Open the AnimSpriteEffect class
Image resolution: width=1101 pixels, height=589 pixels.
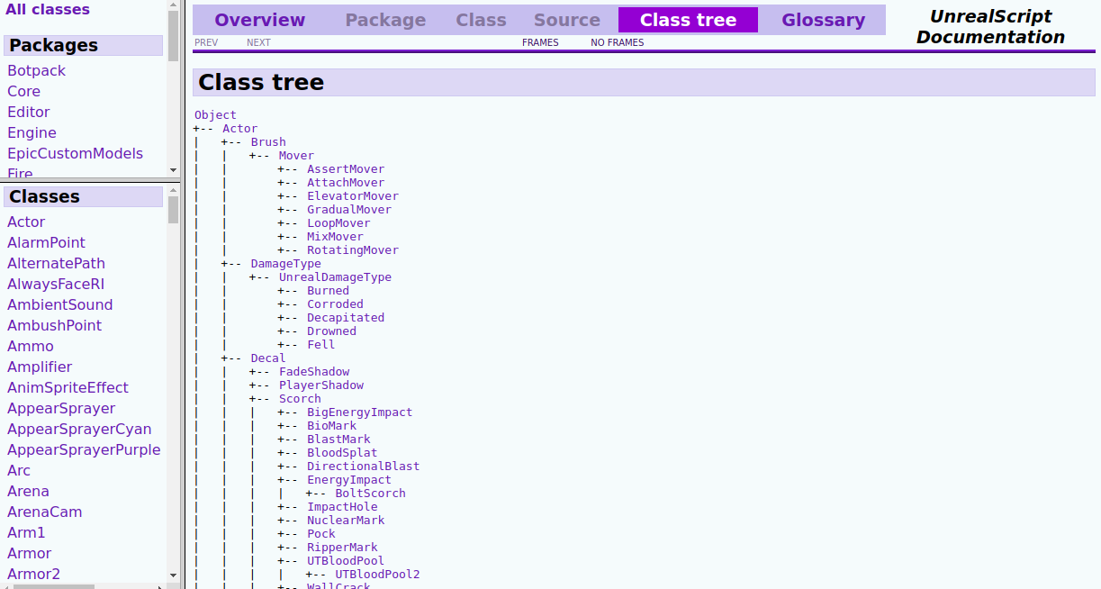68,387
